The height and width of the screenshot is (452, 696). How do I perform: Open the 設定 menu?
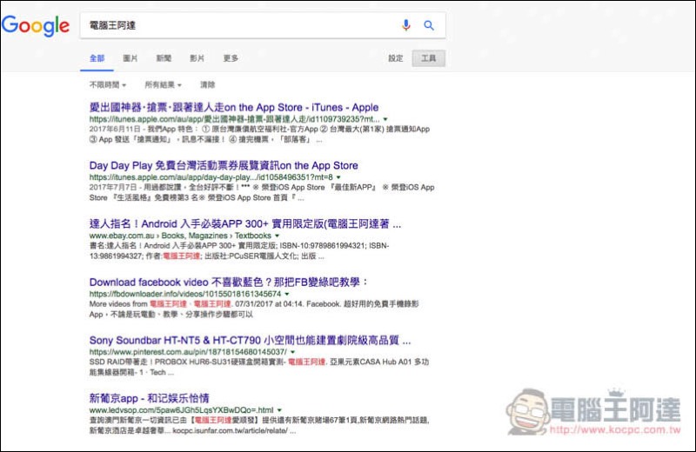tap(396, 58)
